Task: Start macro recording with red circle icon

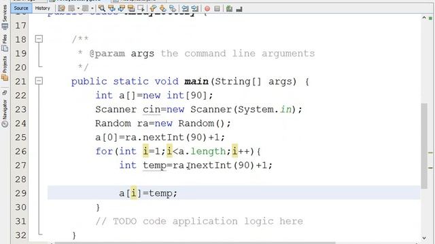Action: pyautogui.click(x=207, y=9)
